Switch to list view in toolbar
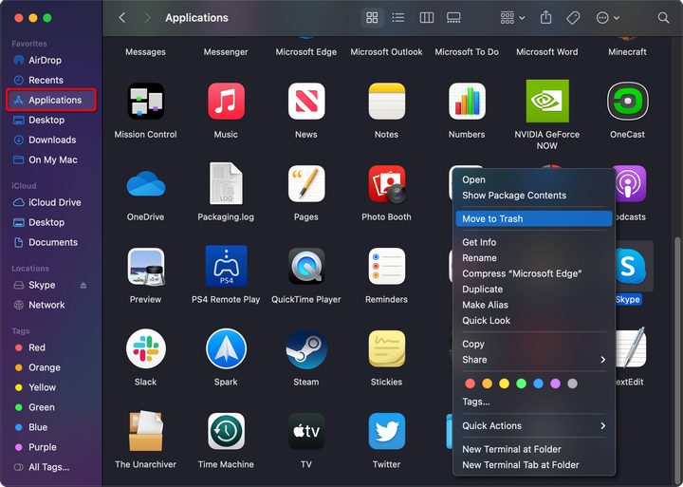This screenshot has width=683, height=487. 398,18
